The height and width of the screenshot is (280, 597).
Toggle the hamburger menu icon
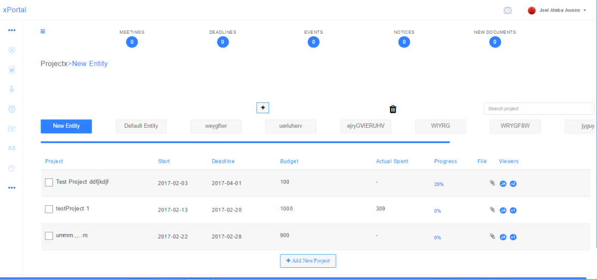(x=43, y=31)
